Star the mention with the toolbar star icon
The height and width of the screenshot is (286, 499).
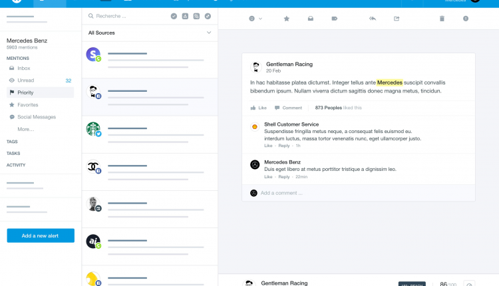[x=286, y=19]
